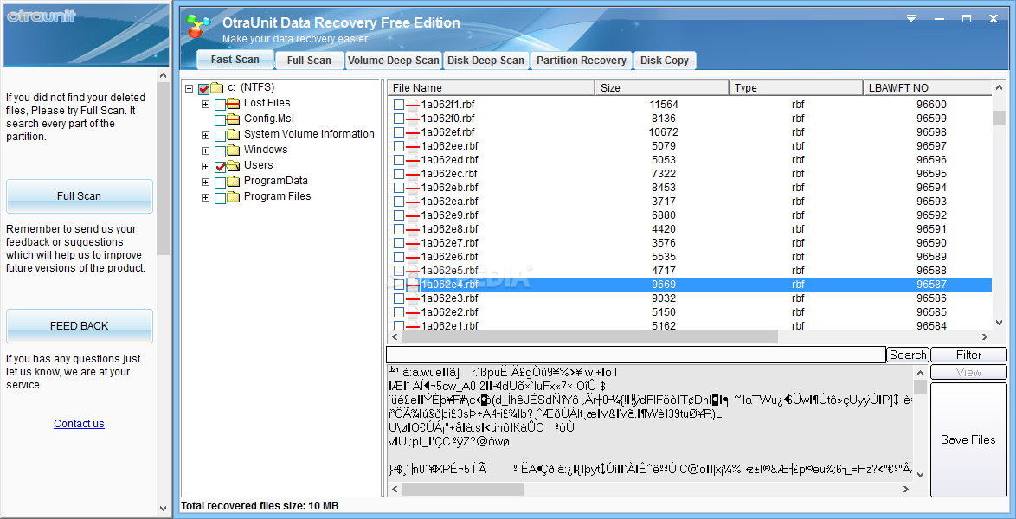Click the Users folder icon

[234, 165]
